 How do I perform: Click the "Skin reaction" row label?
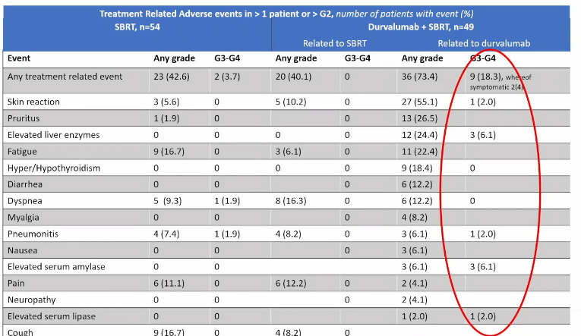pyautogui.click(x=34, y=102)
